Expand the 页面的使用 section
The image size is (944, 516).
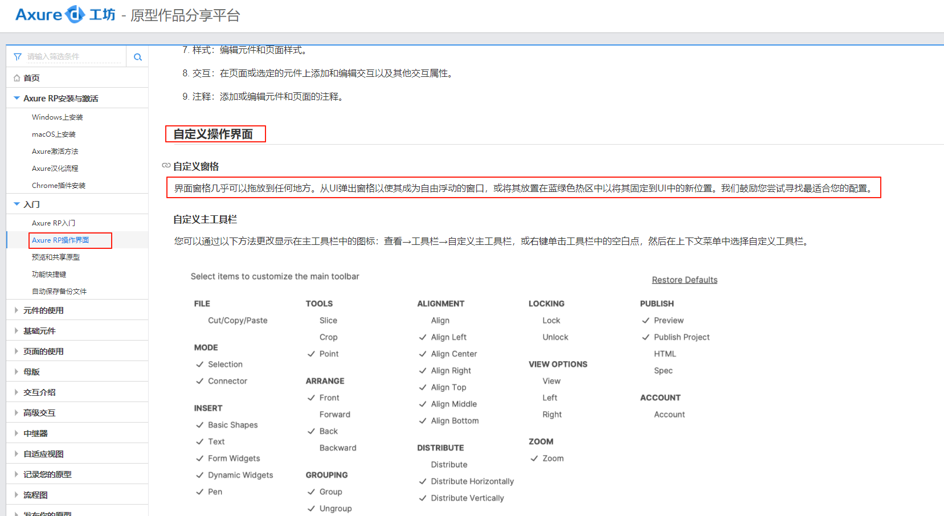(17, 351)
